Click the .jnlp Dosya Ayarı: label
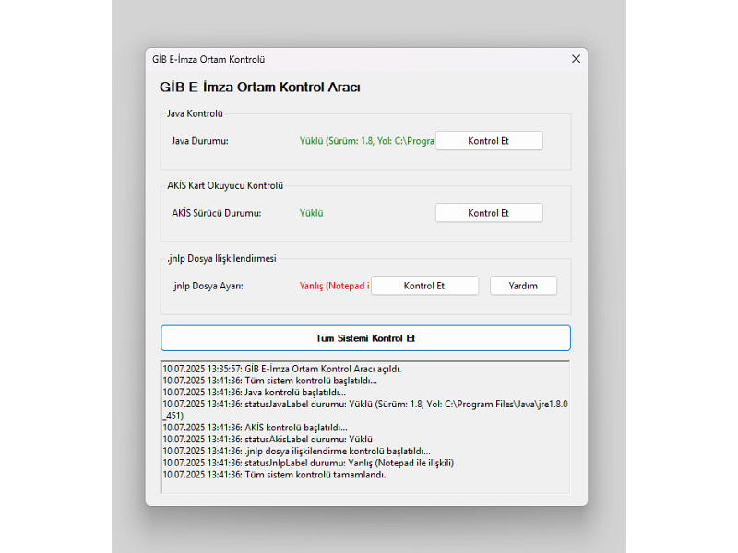 [207, 286]
